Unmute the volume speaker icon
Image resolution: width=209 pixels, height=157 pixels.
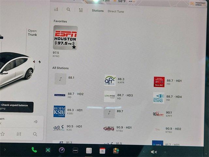point(154,152)
